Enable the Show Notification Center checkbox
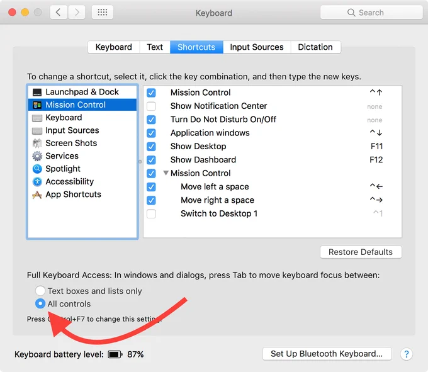Viewport: 428px width, 372px height. (151, 106)
